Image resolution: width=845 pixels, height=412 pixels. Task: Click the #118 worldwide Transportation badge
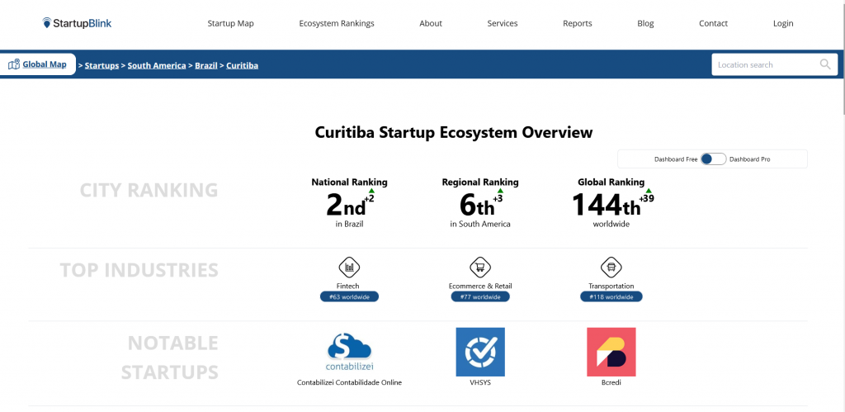(x=611, y=297)
